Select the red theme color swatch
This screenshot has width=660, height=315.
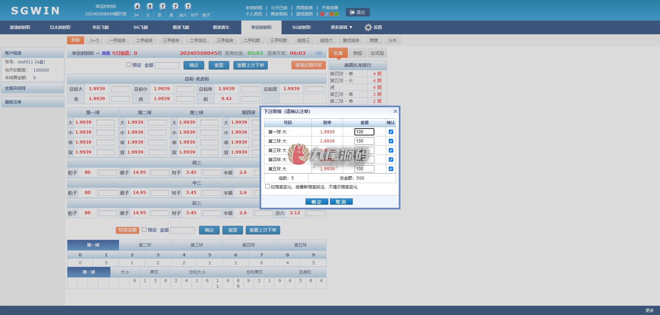(322, 14)
